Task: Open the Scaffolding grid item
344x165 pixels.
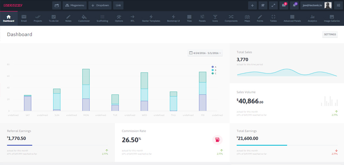Action: (x=102, y=18)
